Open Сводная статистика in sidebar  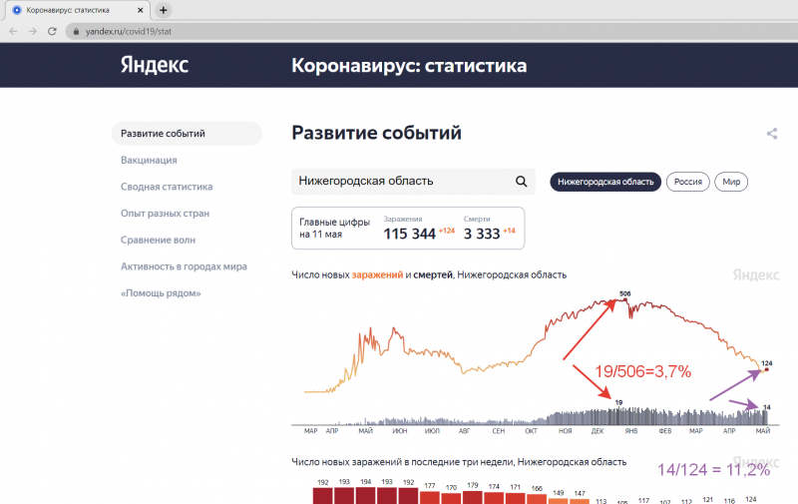click(x=167, y=187)
